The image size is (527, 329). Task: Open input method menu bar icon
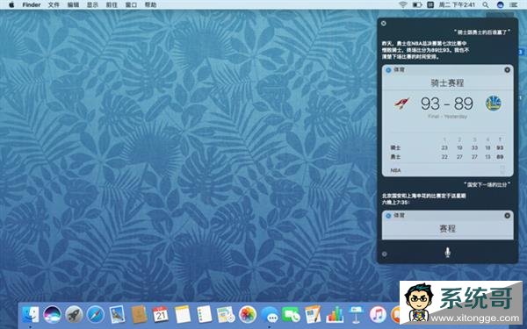pyautogui.click(x=430, y=4)
